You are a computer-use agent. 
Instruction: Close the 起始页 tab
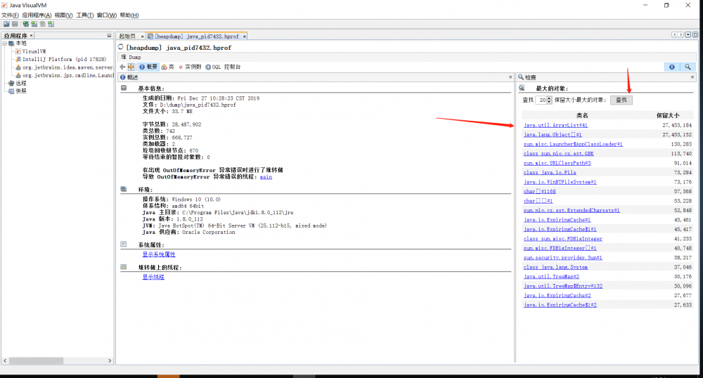tap(142, 37)
